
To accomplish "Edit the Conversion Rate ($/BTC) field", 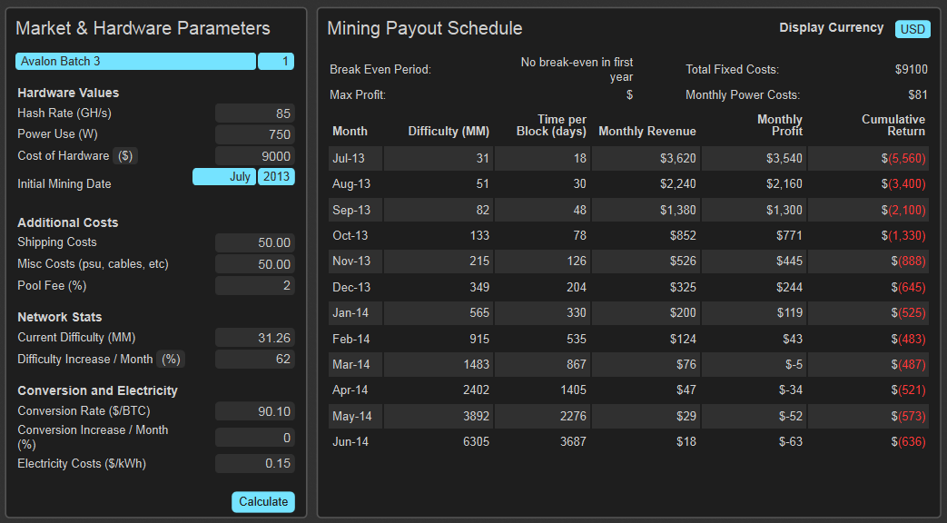I will click(x=255, y=411).
